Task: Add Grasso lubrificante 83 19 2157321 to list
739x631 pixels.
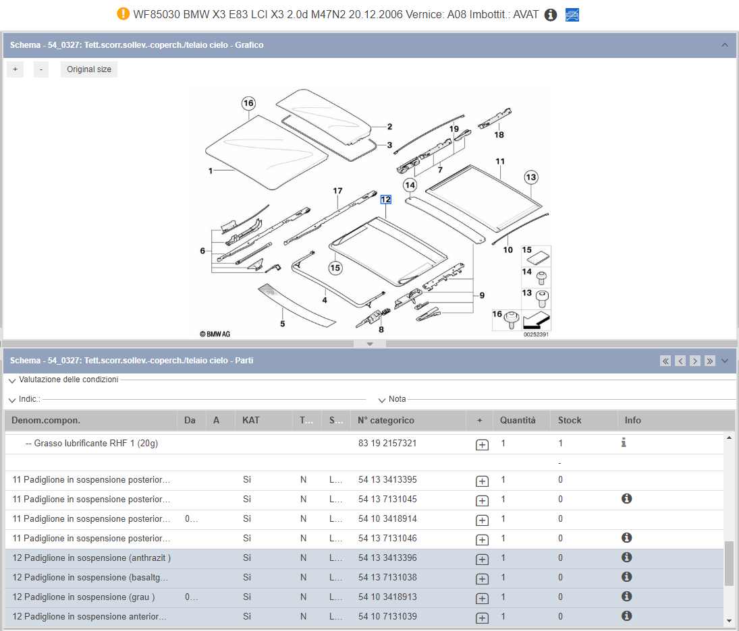Action: pyautogui.click(x=482, y=444)
